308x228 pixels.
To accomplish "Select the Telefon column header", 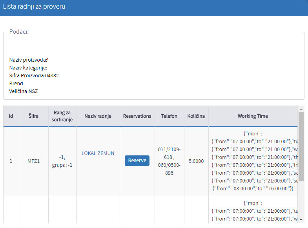I will (169, 116).
